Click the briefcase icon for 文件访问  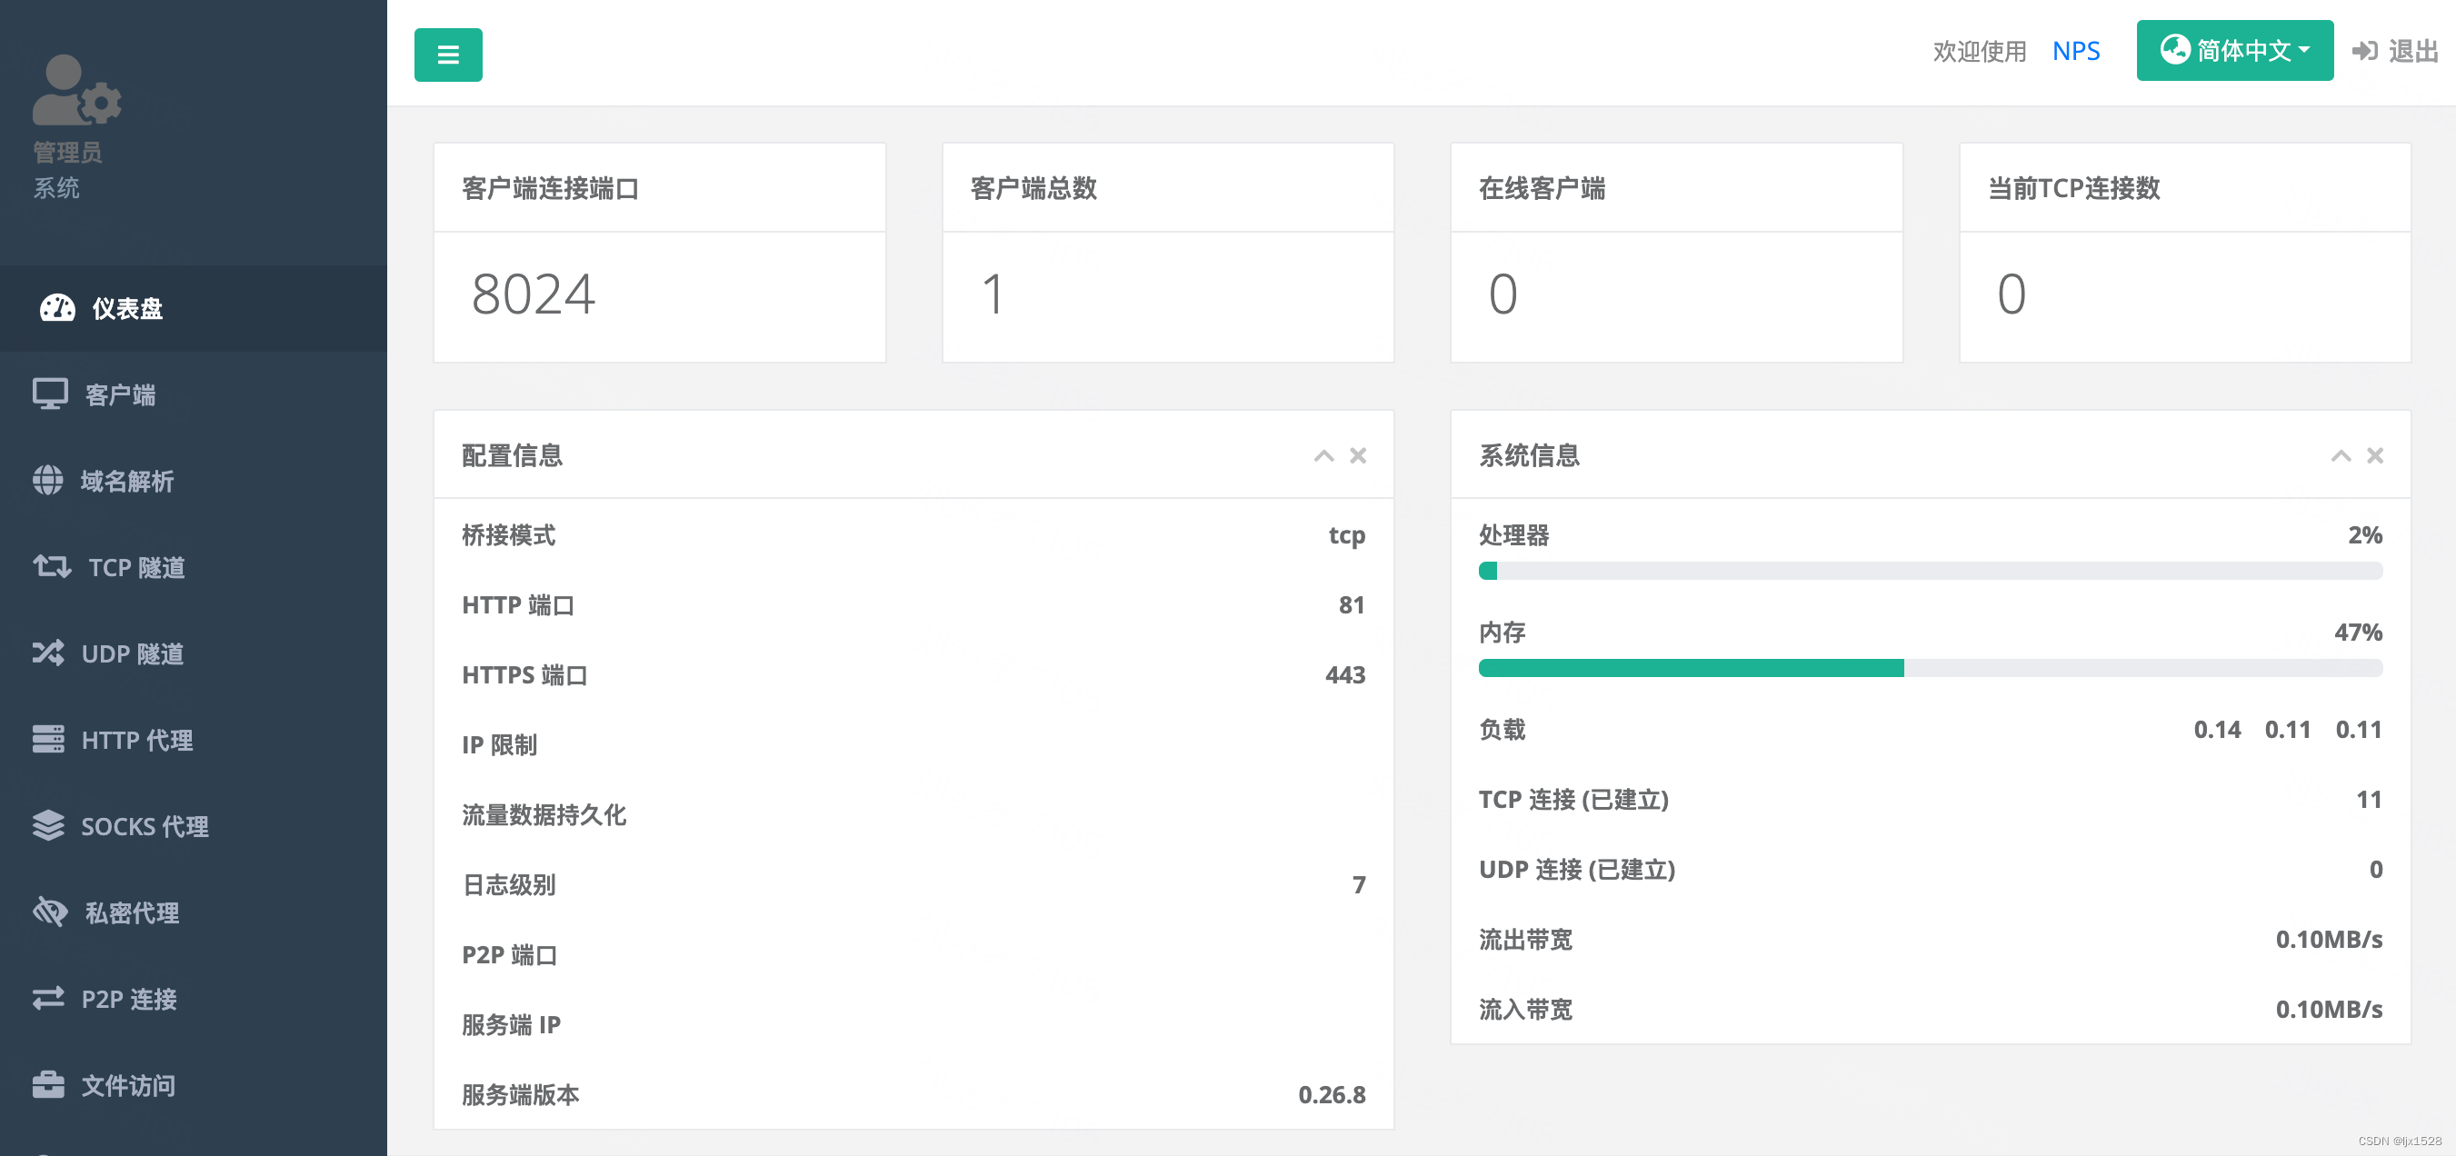47,1084
